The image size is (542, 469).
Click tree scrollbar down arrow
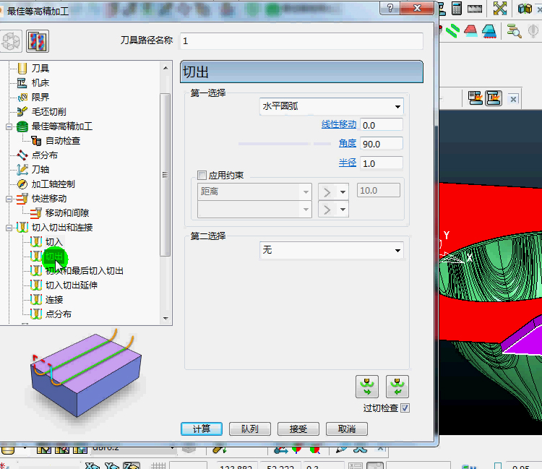coord(166,319)
